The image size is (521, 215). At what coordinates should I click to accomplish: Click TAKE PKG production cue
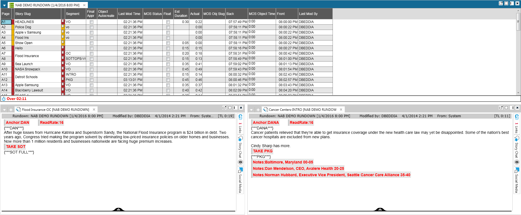click(263, 151)
